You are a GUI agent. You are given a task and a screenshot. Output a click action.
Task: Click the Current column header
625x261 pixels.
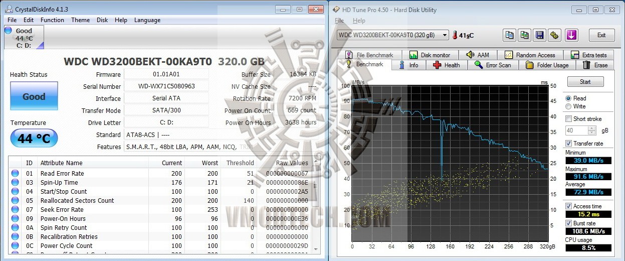point(172,163)
